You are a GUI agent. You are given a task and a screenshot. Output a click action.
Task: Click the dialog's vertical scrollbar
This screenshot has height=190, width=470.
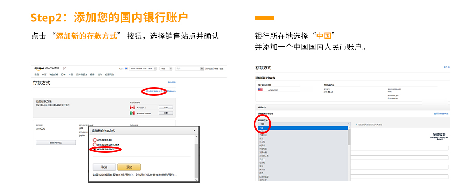pos(196,158)
